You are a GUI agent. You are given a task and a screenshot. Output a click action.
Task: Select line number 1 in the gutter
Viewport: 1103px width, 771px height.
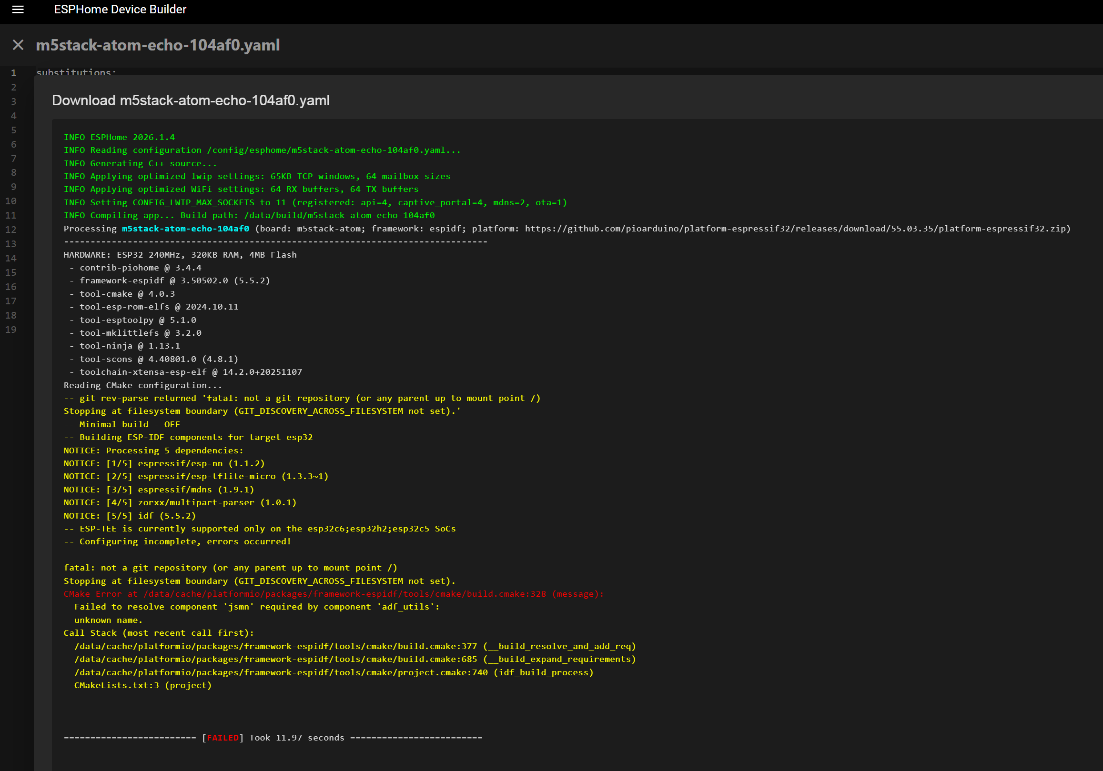coord(13,73)
